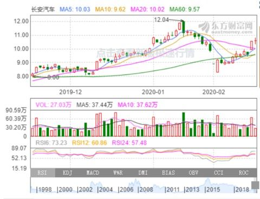Click the MA5: 10.03 legend label
The image size is (260, 199).
(x=75, y=9)
